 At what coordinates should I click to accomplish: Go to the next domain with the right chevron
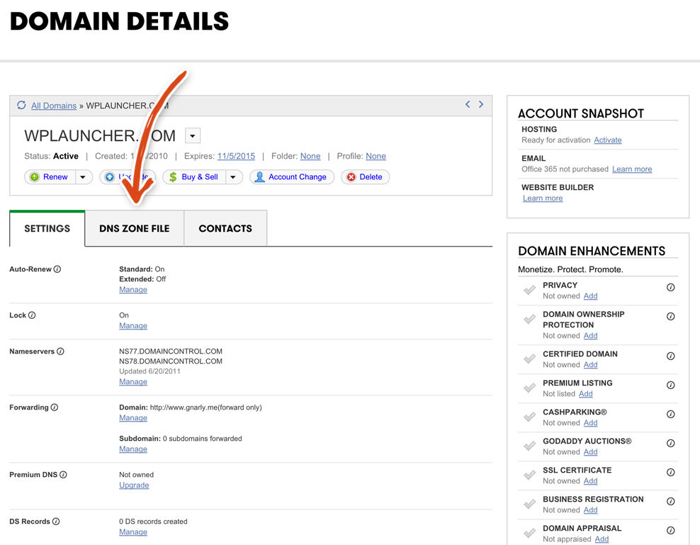tap(481, 104)
